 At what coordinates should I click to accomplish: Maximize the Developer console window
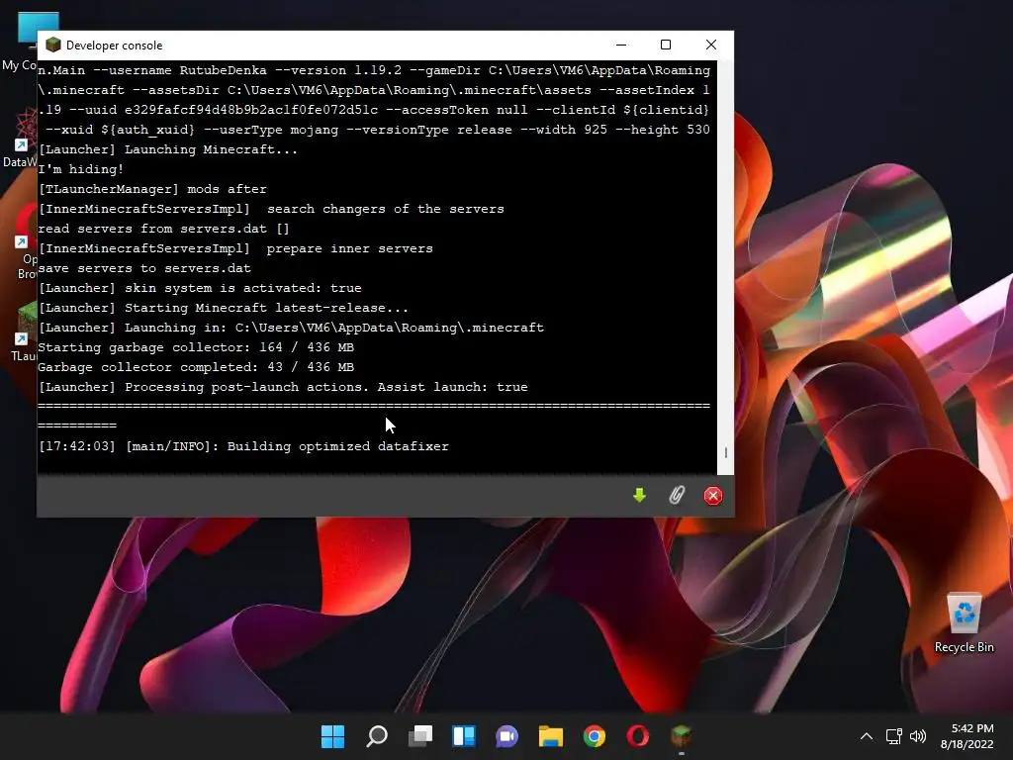(x=666, y=45)
